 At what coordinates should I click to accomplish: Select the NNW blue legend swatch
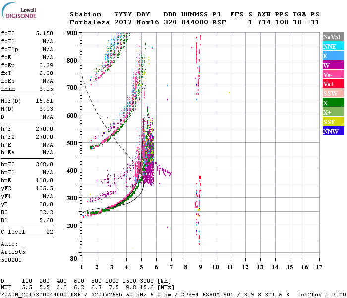click(x=333, y=131)
